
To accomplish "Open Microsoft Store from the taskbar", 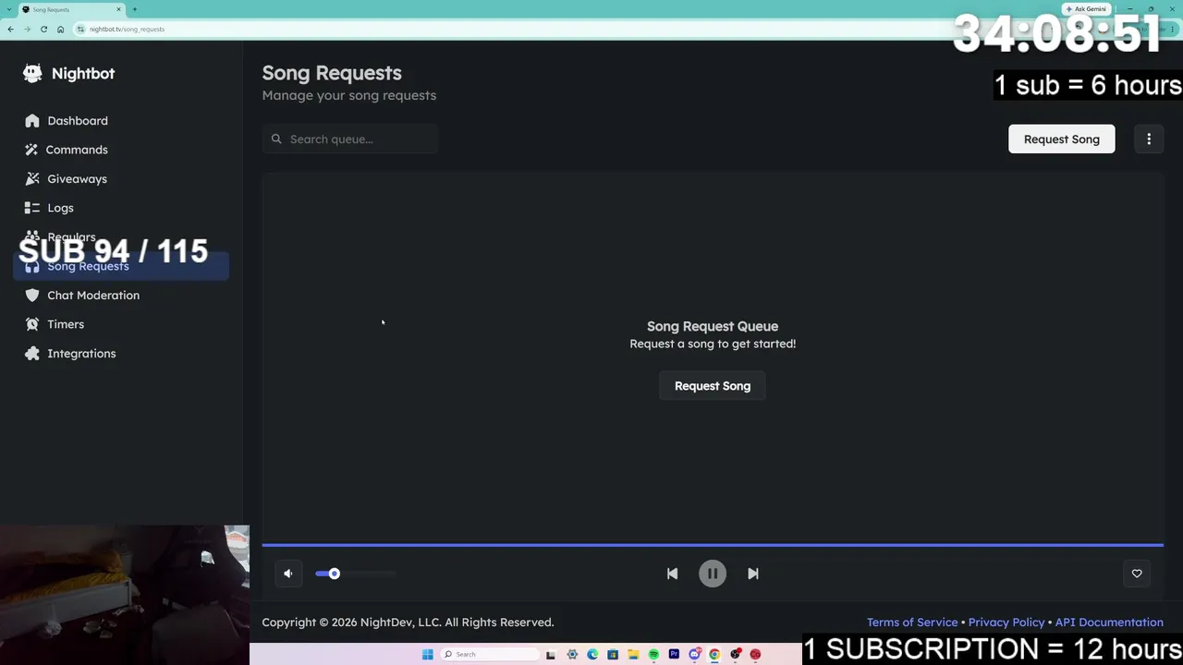I will 613,655.
